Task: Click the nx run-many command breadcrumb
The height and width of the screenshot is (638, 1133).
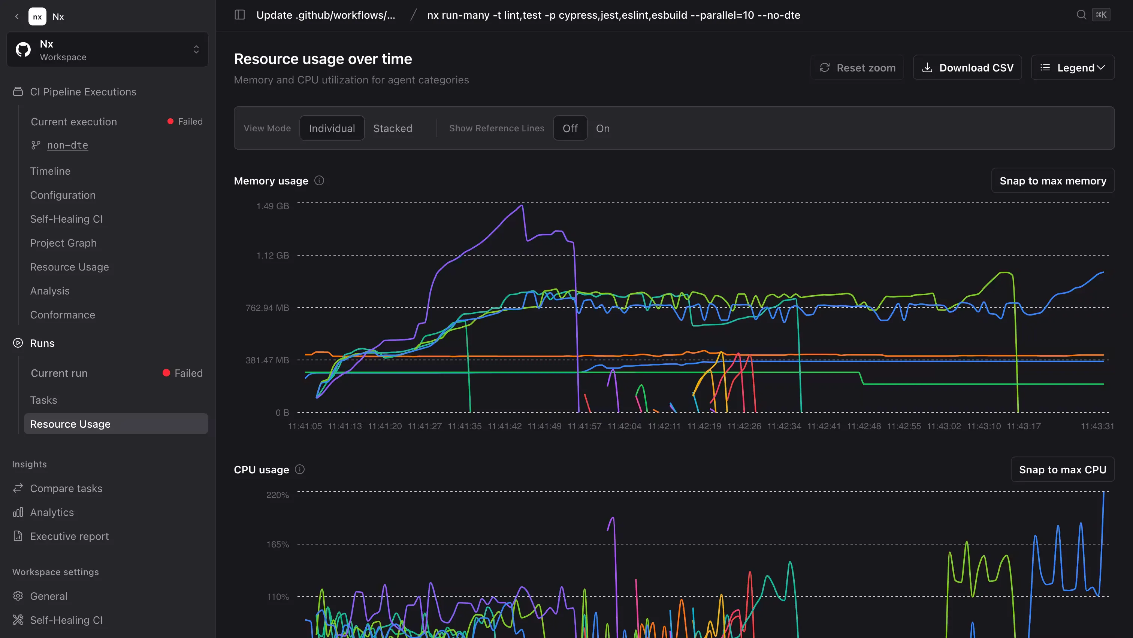Action: tap(614, 15)
